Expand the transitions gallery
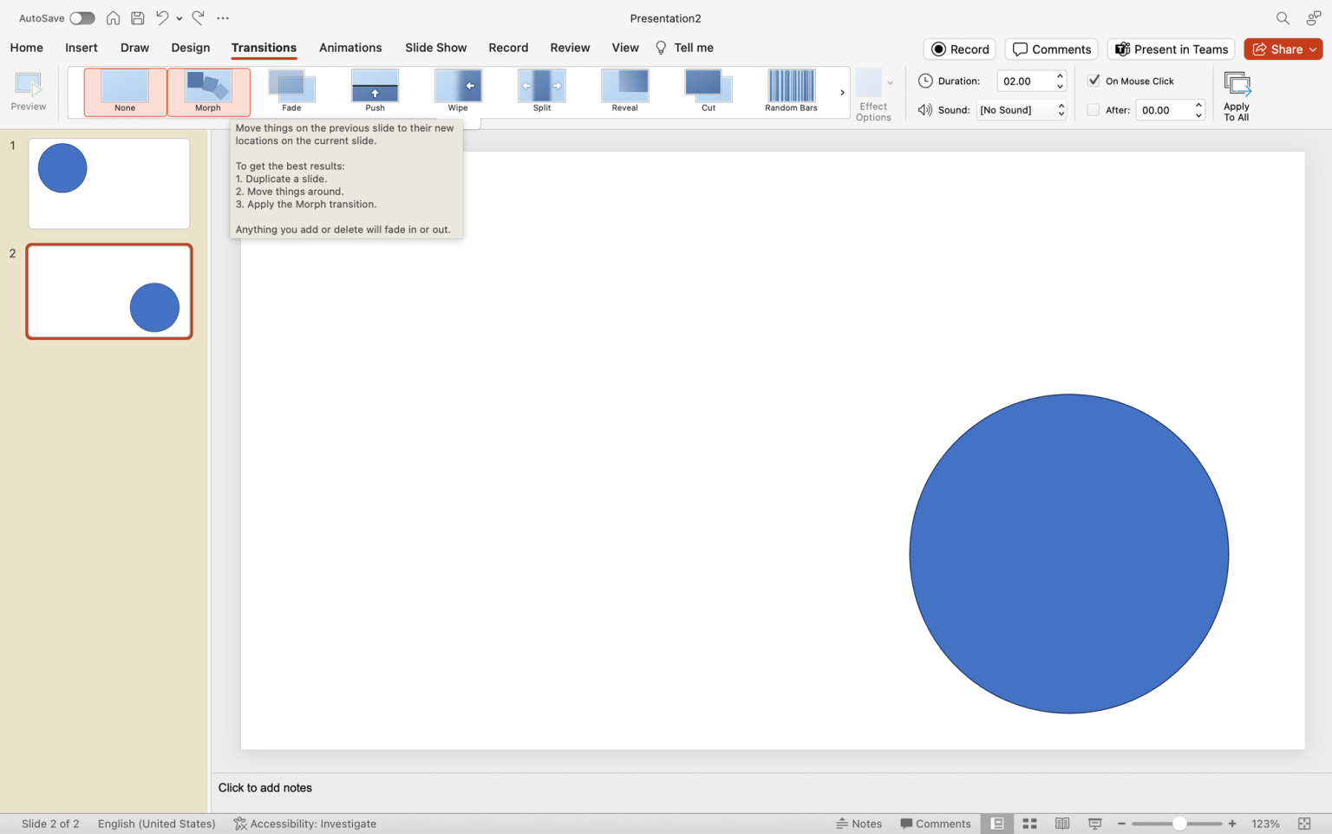 (841, 91)
